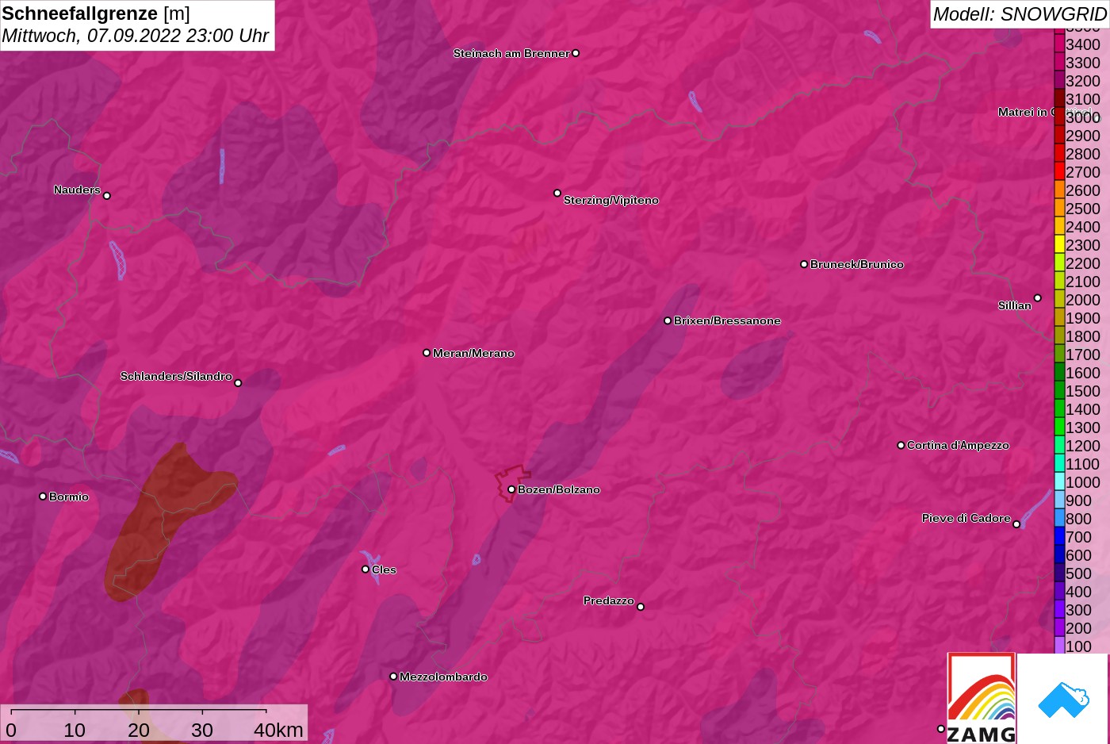This screenshot has width=1110, height=744.
Task: Click the 700 m blue legend swatch
Action: [x=1059, y=536]
